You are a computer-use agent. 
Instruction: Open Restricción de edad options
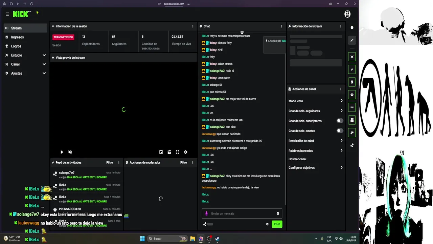(x=316, y=141)
